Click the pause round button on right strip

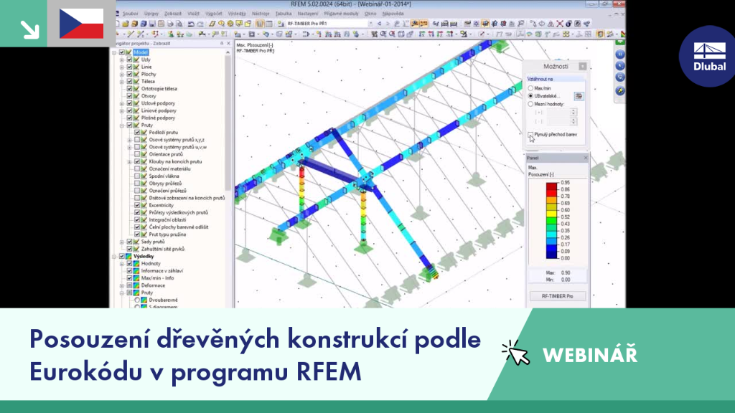(619, 54)
